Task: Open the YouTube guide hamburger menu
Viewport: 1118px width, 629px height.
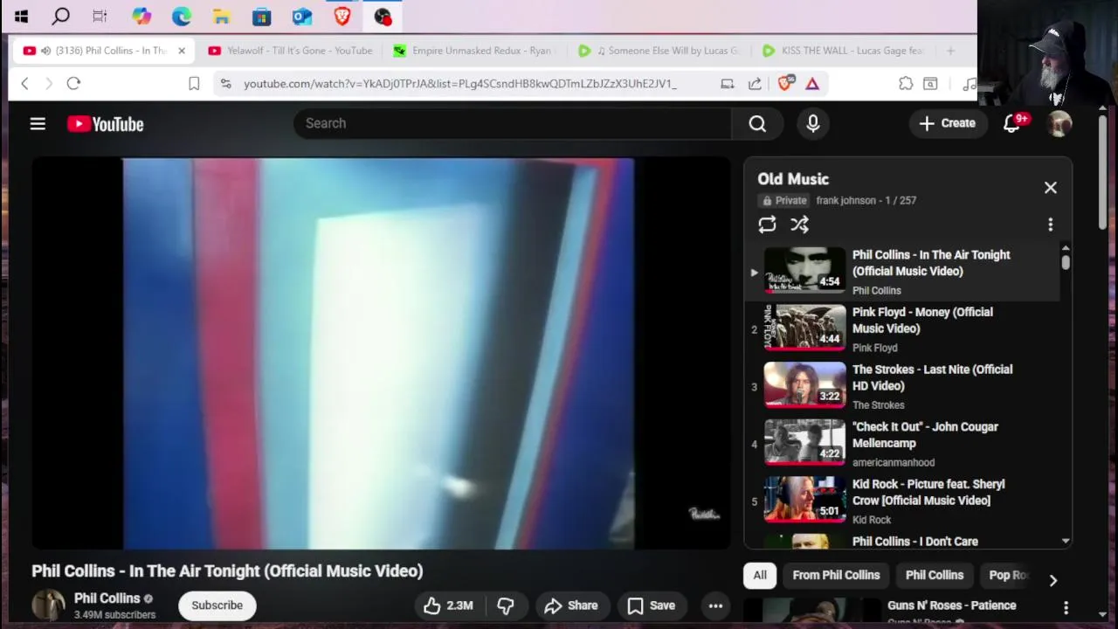Action: pos(38,124)
